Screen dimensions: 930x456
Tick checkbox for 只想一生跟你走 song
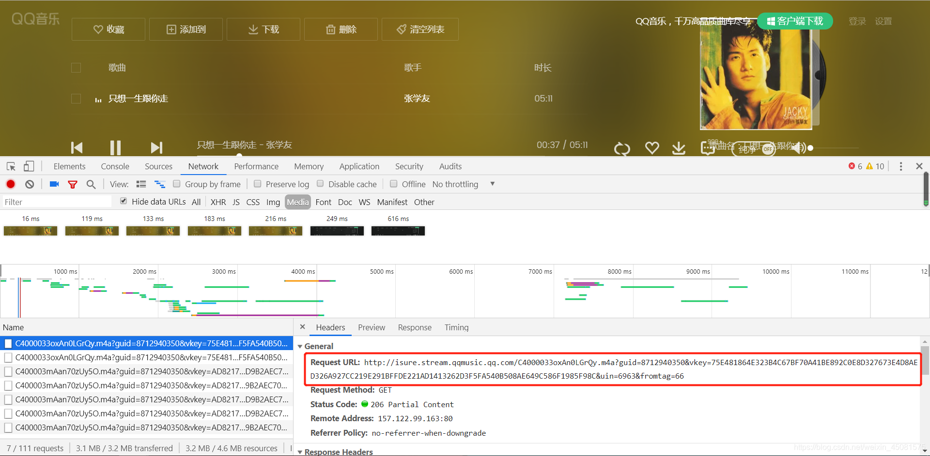tap(76, 99)
